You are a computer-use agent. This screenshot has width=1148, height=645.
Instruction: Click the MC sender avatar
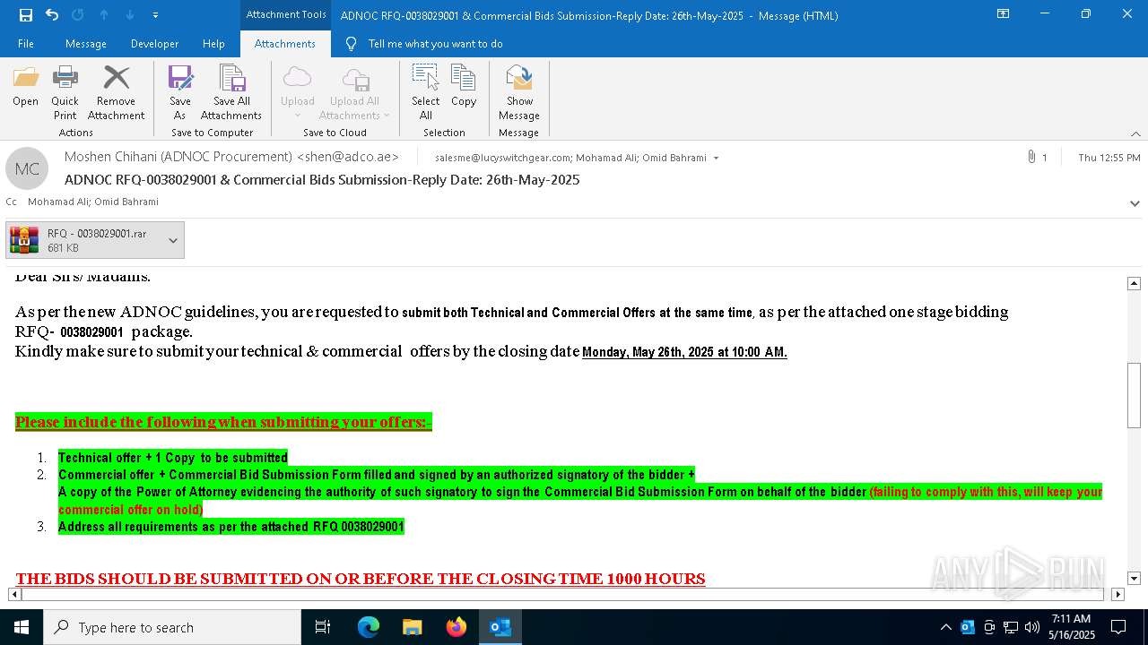coord(27,168)
